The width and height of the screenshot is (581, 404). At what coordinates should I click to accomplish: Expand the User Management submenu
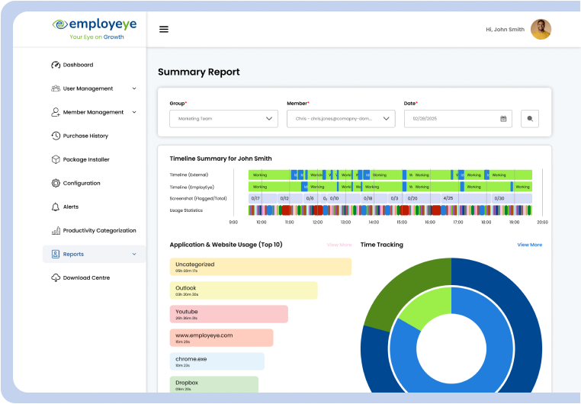point(134,88)
